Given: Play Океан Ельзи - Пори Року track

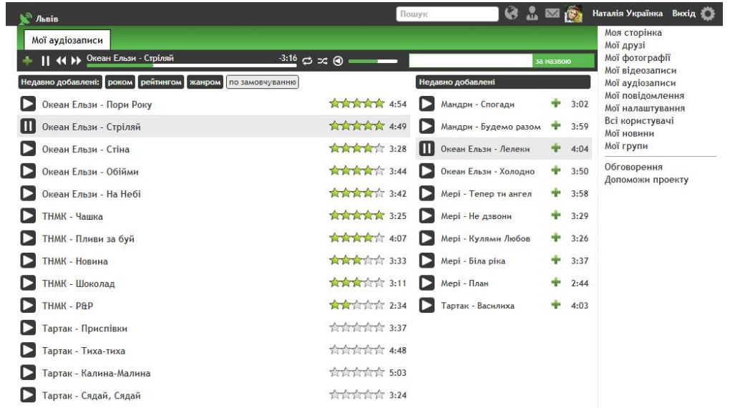Looking at the screenshot, I should click(28, 104).
